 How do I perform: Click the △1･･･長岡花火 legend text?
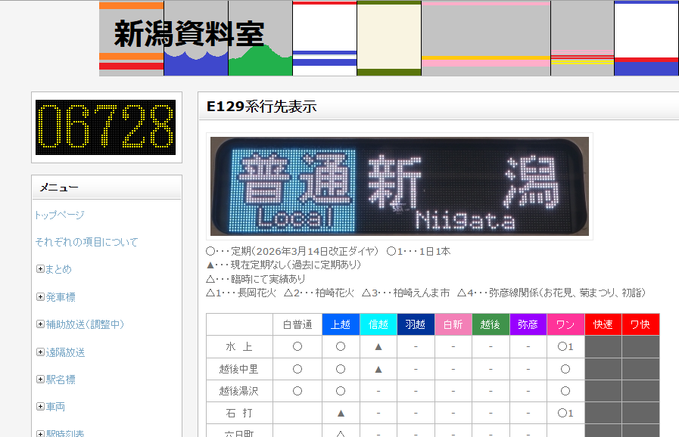241,293
